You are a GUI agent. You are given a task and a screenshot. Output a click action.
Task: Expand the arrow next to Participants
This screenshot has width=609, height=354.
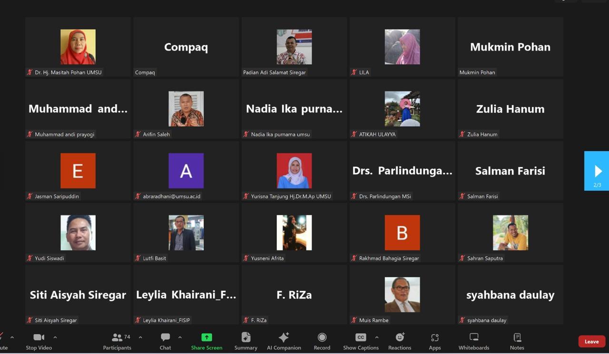point(140,337)
